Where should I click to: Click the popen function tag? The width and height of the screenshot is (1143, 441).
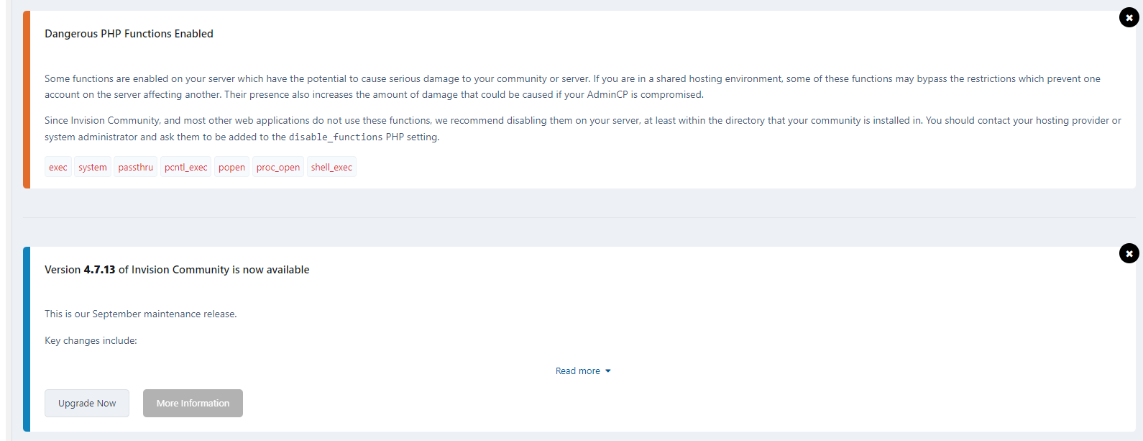pyautogui.click(x=231, y=168)
